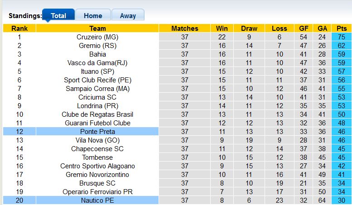The width and height of the screenshot is (352, 205).
Task: Click the Total standings tab
Action: pyautogui.click(x=58, y=15)
